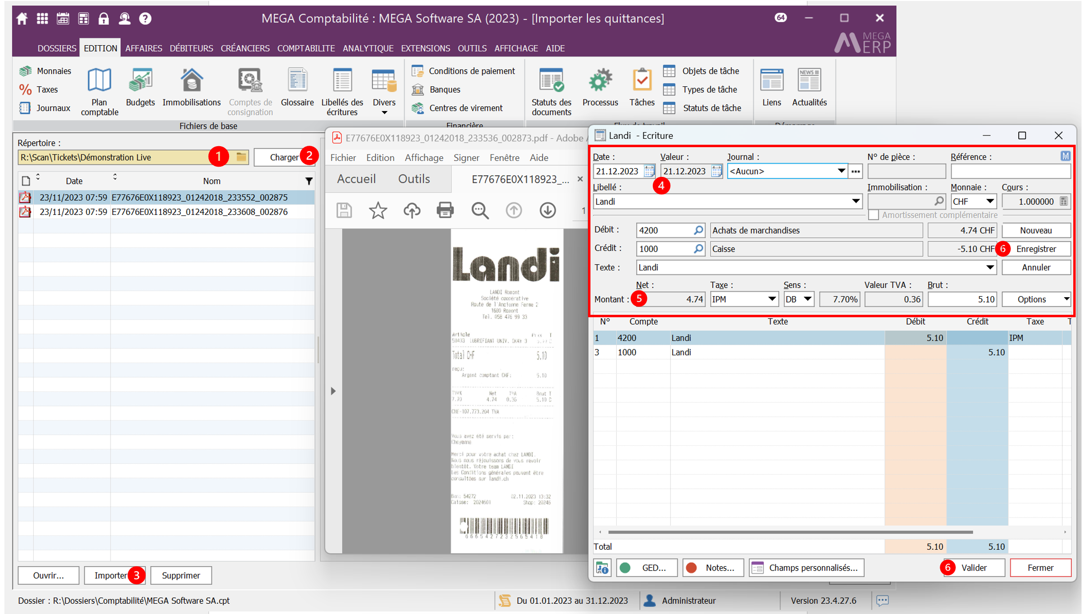Toggle the select-all checkbox in file list header

[26, 181]
